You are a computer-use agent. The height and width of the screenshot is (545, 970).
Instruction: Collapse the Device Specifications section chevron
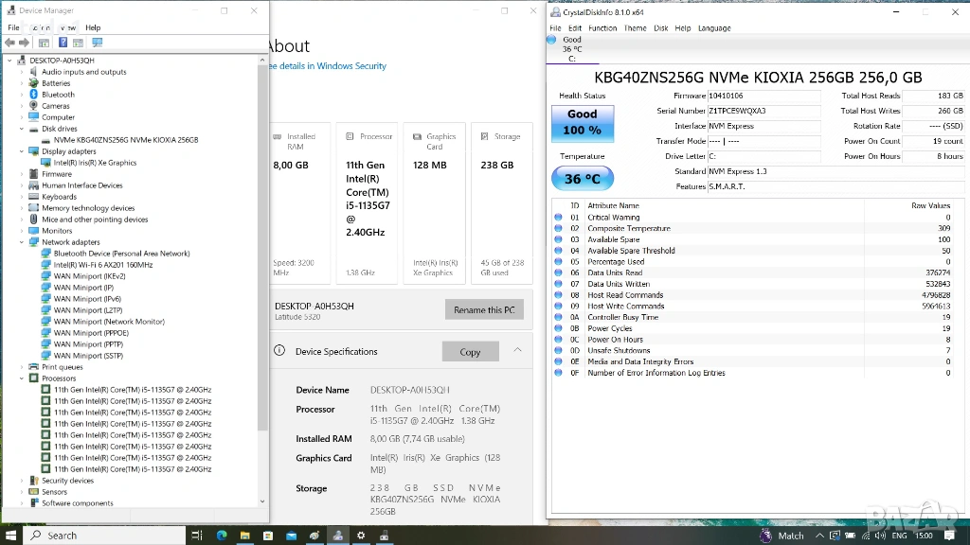click(517, 350)
